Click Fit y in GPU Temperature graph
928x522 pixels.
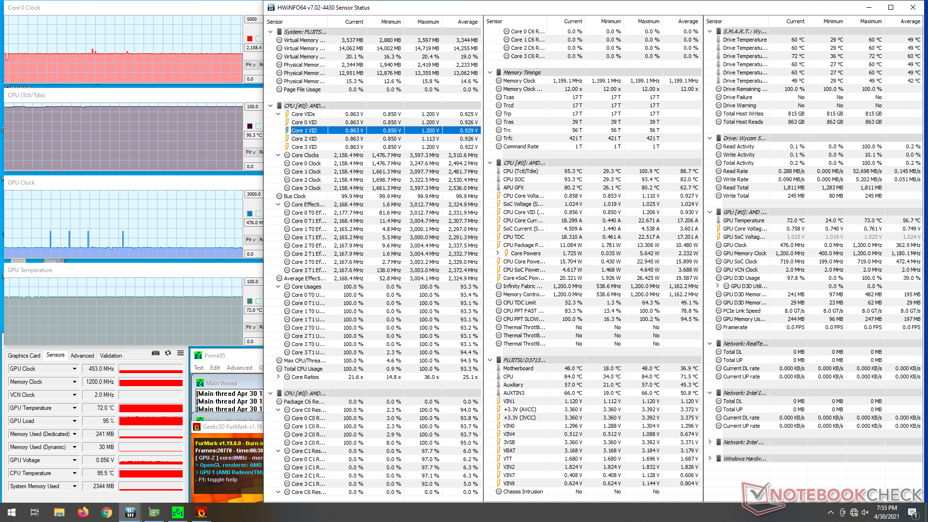tap(251, 327)
